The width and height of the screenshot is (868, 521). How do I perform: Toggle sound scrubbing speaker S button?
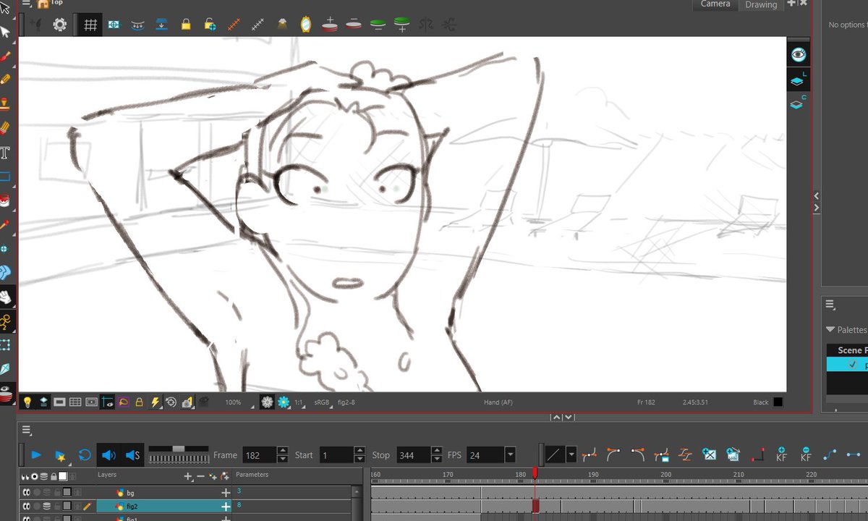click(132, 455)
